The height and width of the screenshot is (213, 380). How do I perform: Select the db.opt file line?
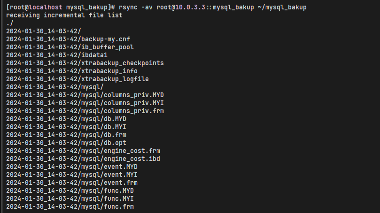[66, 143]
